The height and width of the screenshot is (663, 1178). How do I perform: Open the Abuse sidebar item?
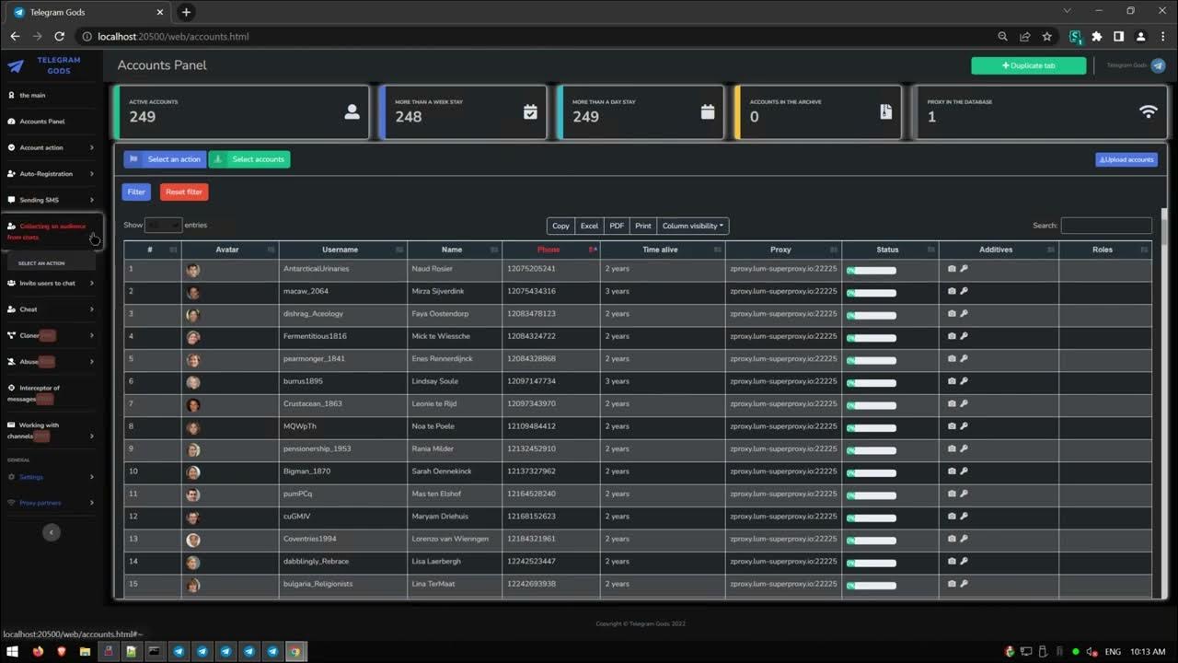coord(51,362)
